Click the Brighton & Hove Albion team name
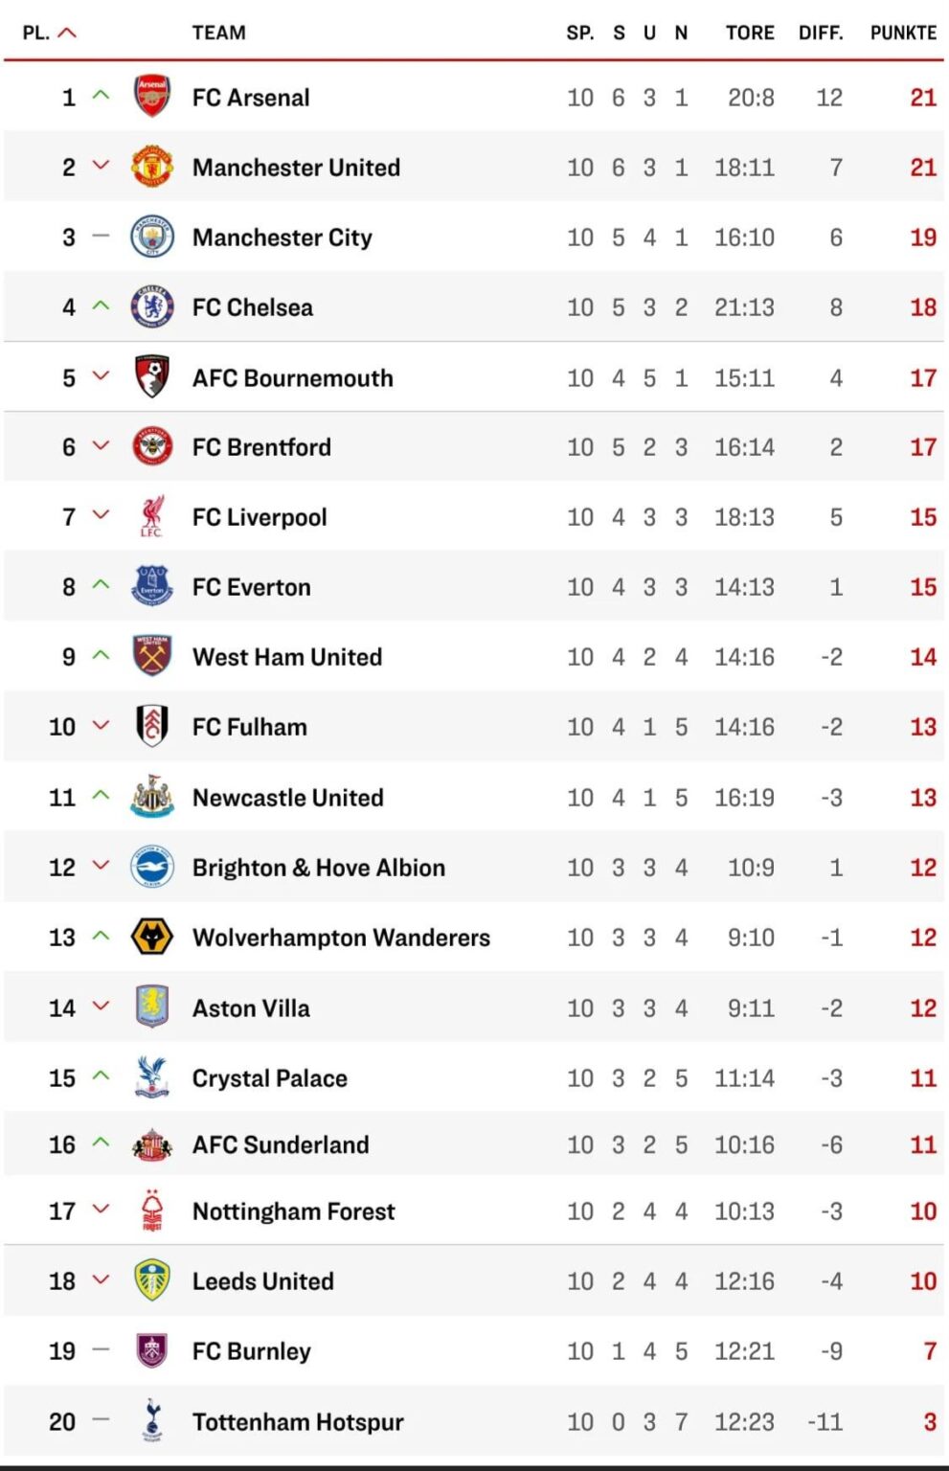The image size is (949, 1471). [x=318, y=867]
